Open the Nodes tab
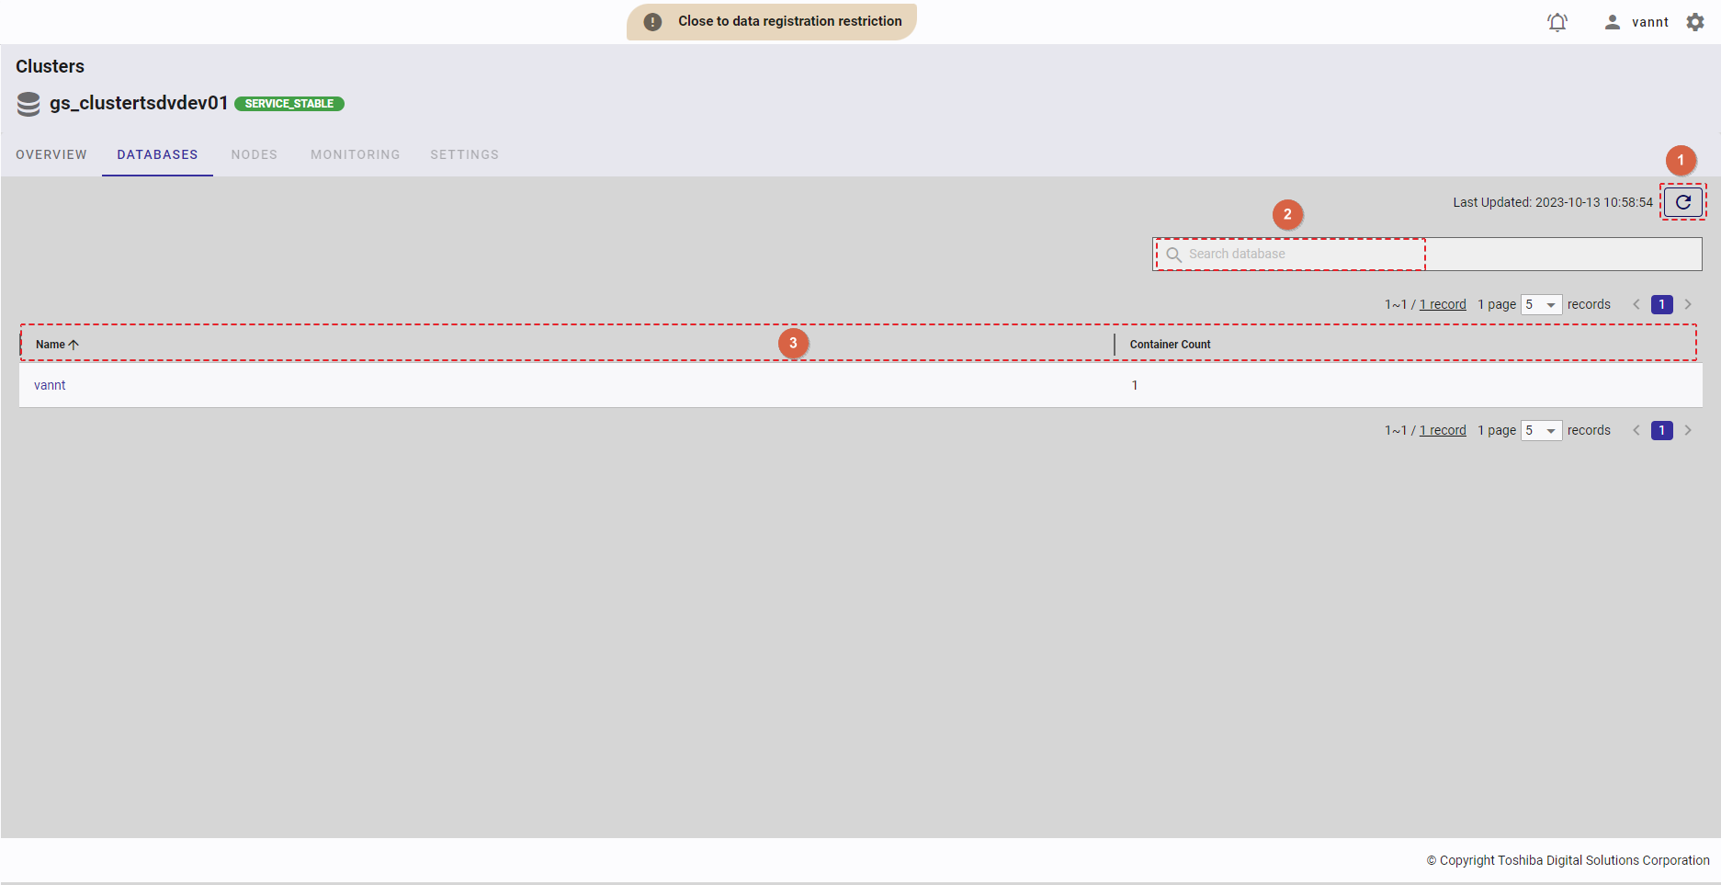Image resolution: width=1721 pixels, height=885 pixels. pos(254,154)
